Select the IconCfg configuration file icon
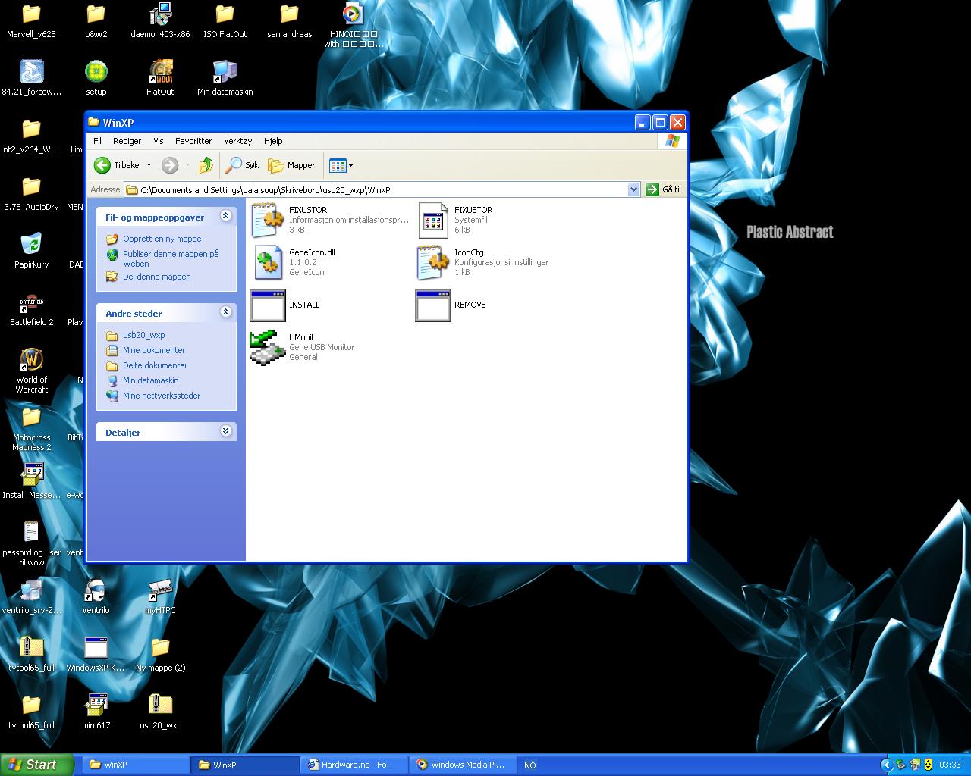 433,262
